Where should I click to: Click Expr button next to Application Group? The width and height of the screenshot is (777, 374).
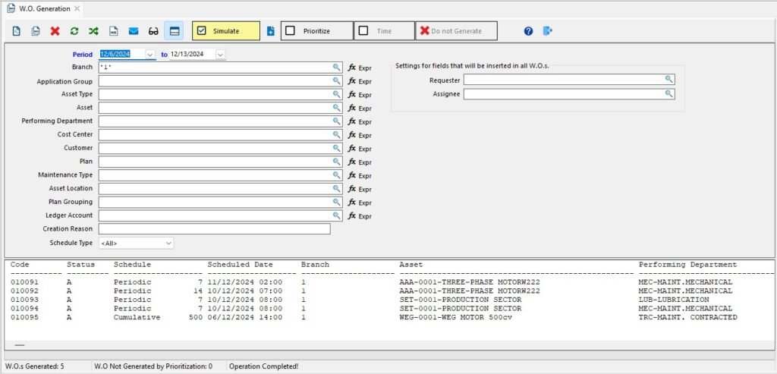point(360,81)
